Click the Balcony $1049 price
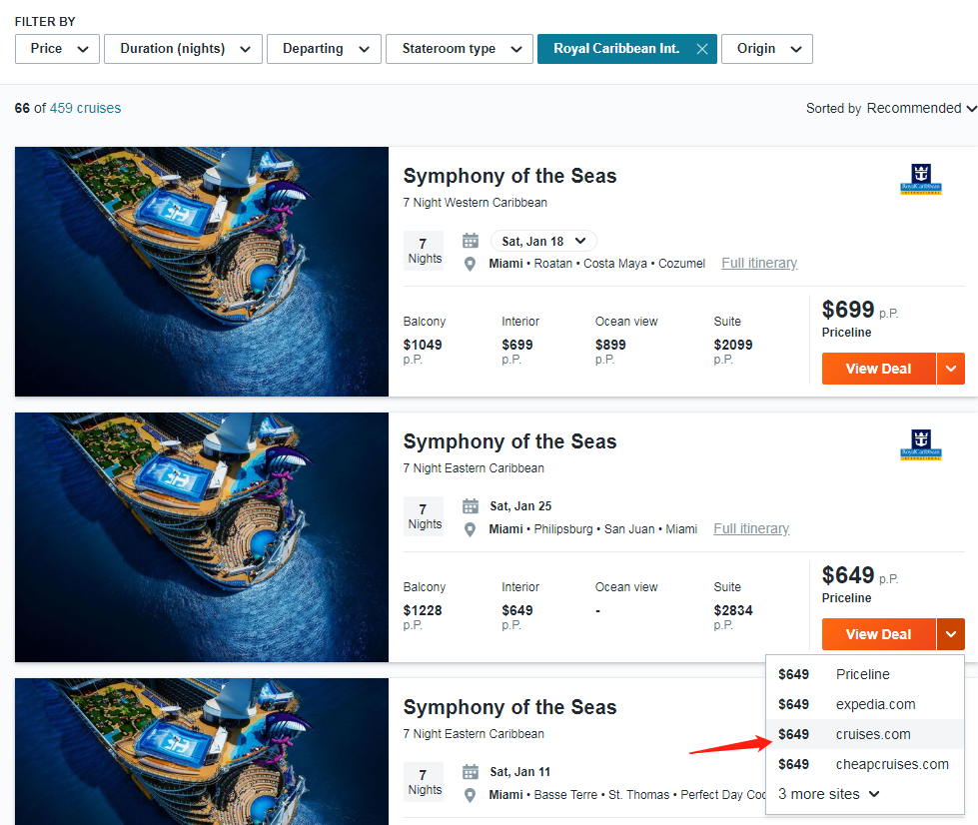The image size is (978, 825). [x=423, y=345]
